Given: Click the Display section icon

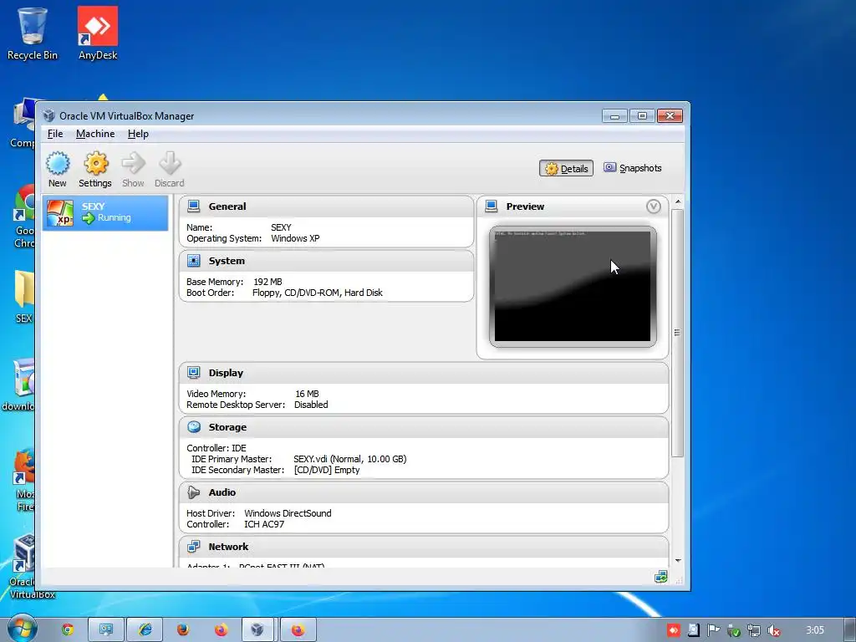Looking at the screenshot, I should (x=194, y=372).
